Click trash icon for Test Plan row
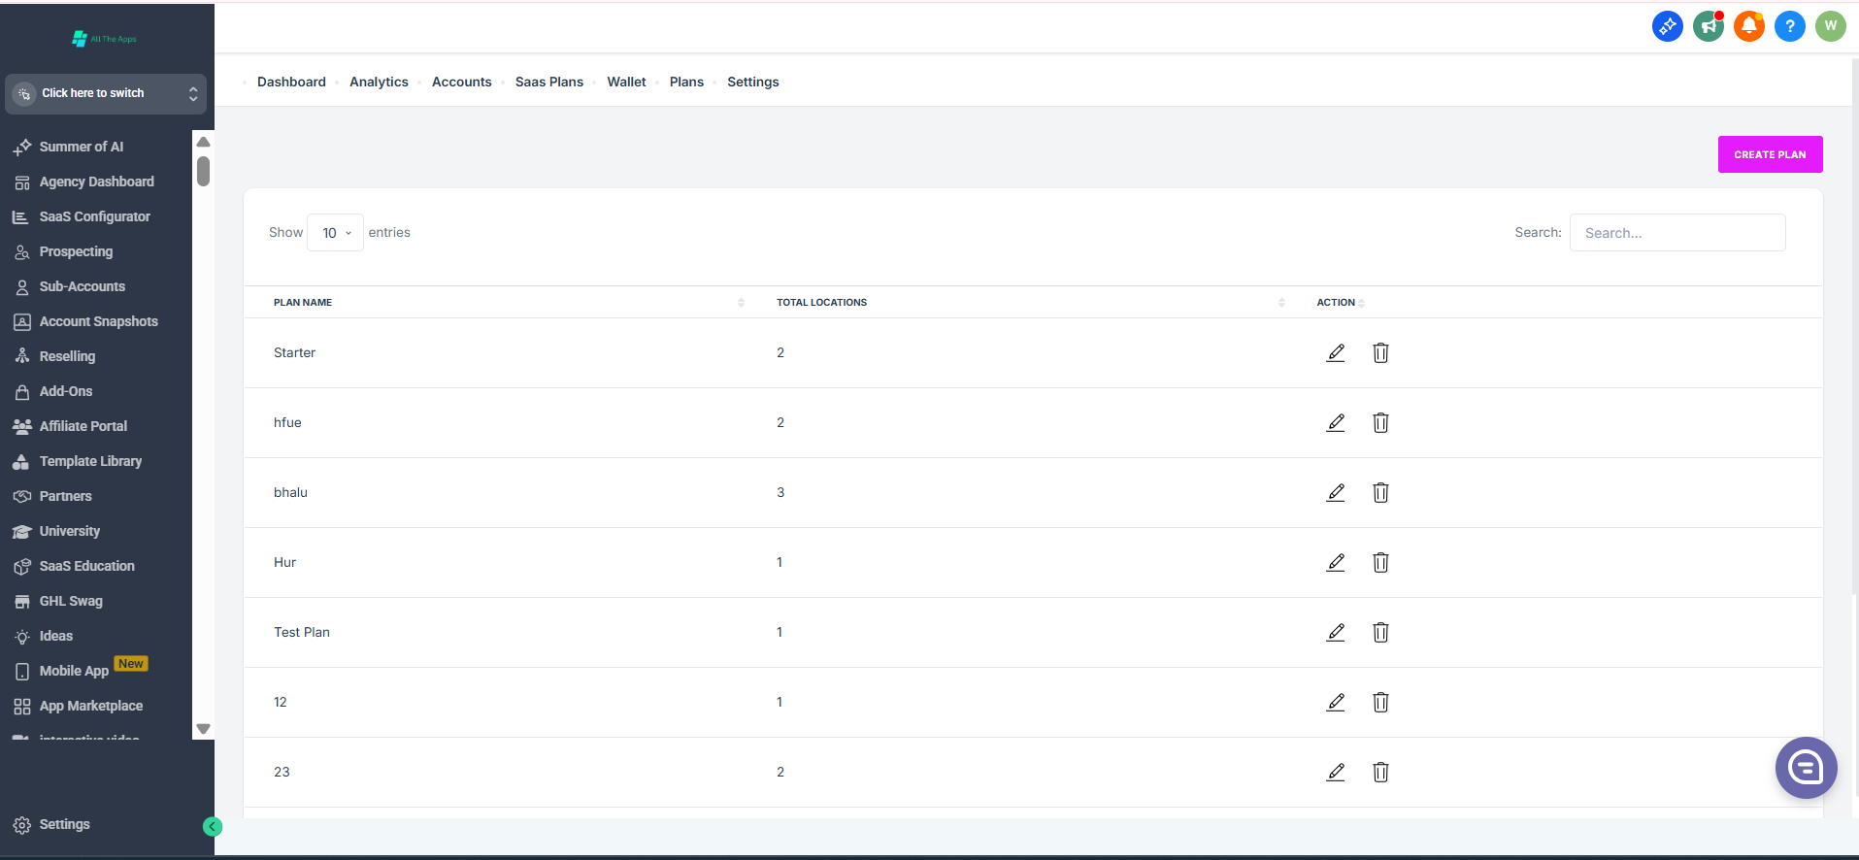This screenshot has width=1859, height=860. click(x=1380, y=633)
